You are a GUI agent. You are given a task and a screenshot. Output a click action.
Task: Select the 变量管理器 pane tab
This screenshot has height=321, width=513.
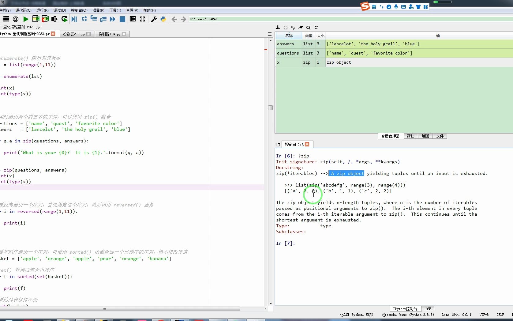(390, 136)
